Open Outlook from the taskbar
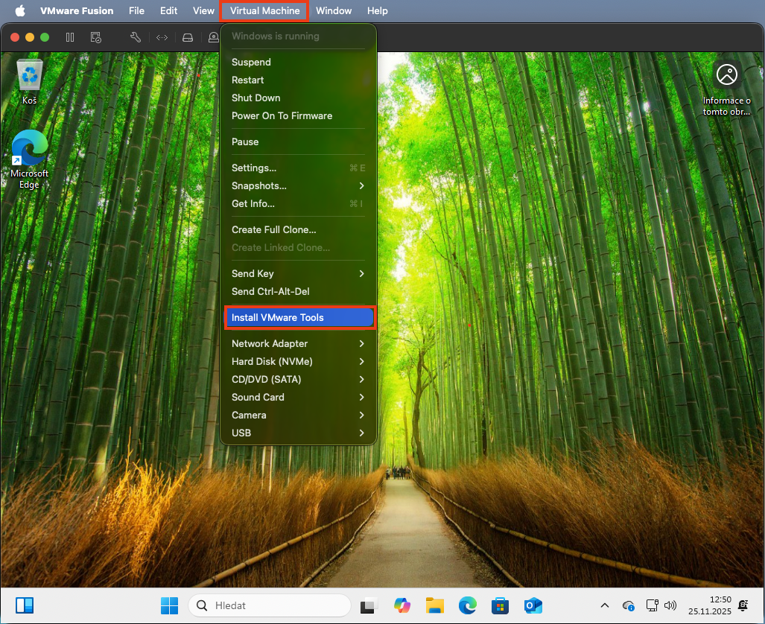 (533, 605)
